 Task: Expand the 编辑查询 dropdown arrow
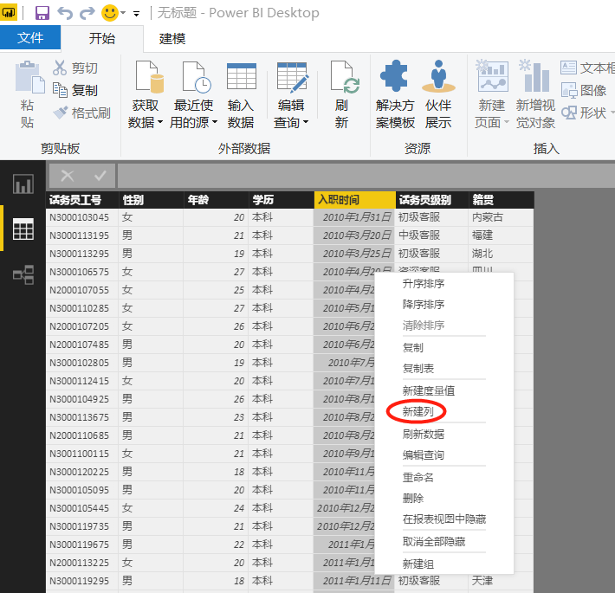pyautogui.click(x=306, y=122)
